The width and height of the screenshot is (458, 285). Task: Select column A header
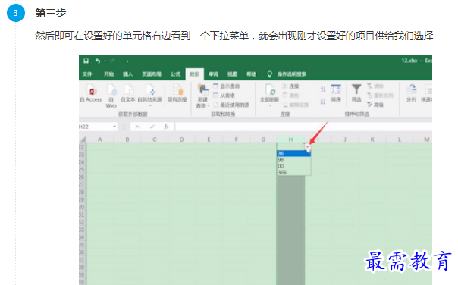[100, 139]
